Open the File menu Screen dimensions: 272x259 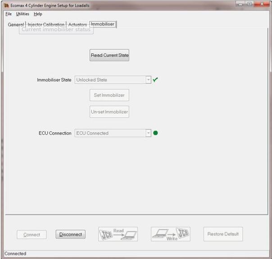[9, 14]
